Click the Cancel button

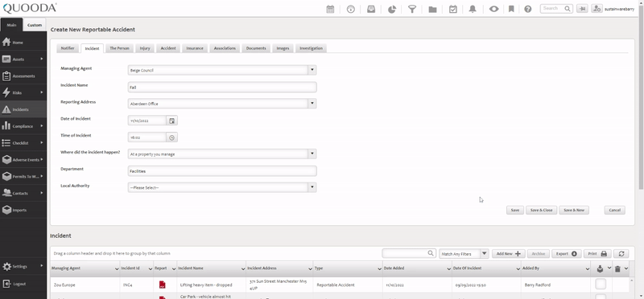614,210
